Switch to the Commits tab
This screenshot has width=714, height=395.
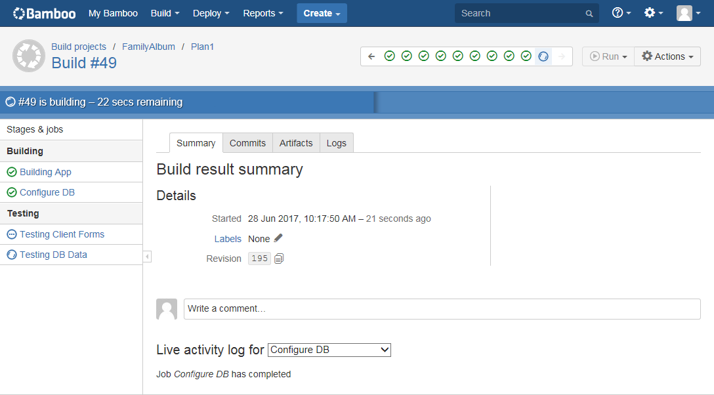(x=247, y=142)
